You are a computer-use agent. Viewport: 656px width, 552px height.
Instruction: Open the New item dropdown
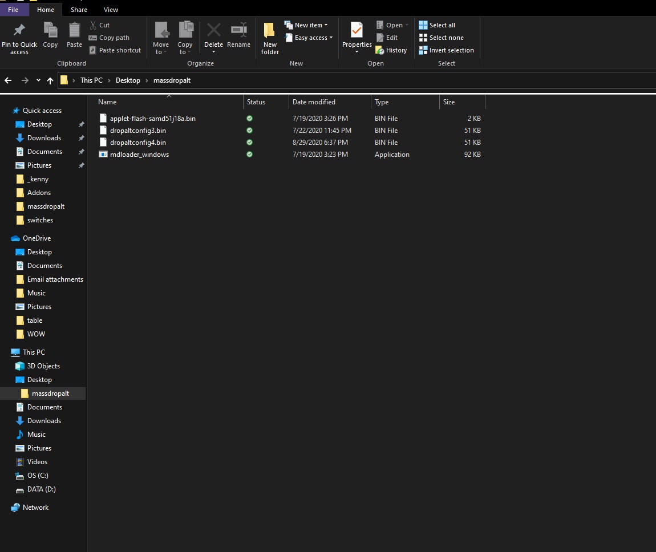[x=306, y=25]
